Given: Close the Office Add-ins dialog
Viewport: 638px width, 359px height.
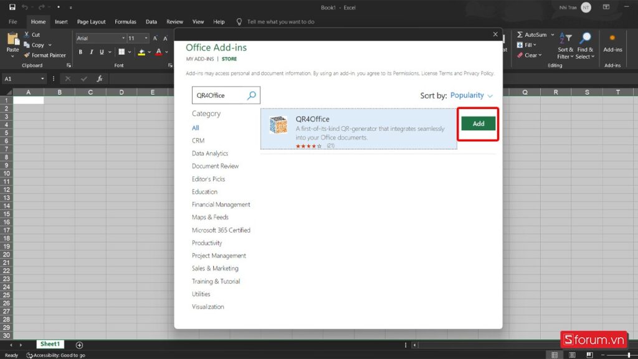Looking at the screenshot, I should point(495,34).
